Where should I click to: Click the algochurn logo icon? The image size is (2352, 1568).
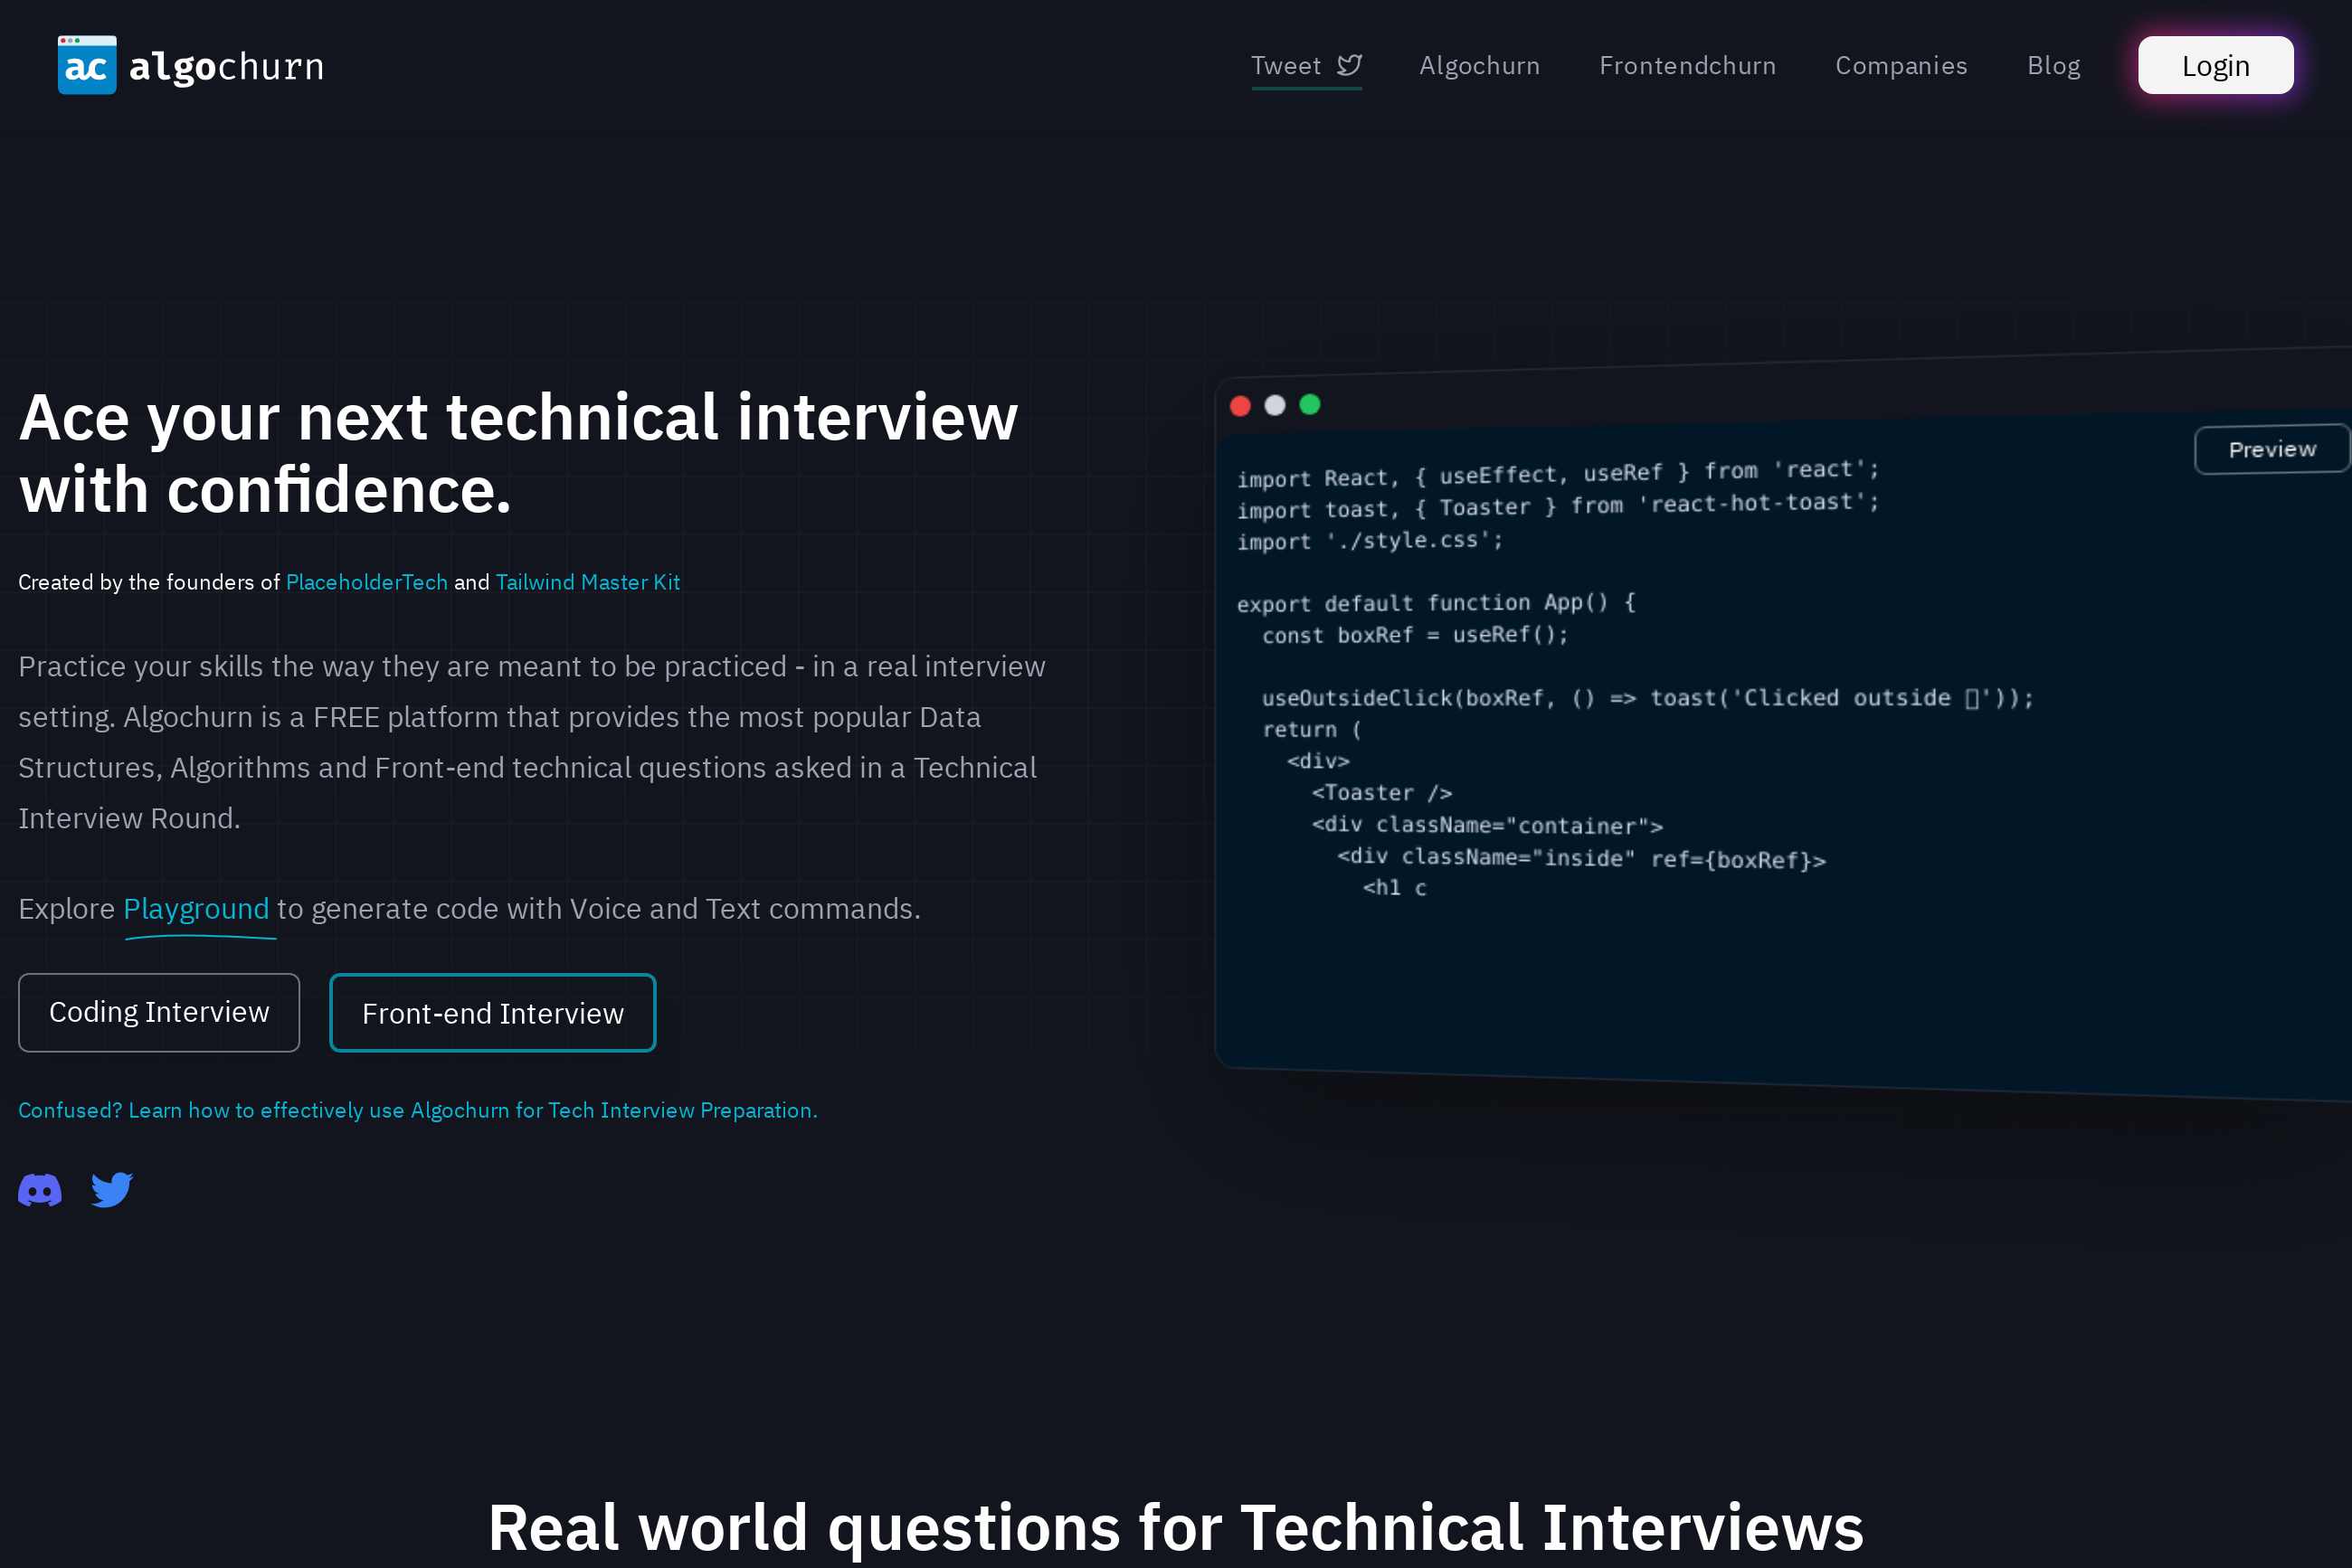pos(87,65)
